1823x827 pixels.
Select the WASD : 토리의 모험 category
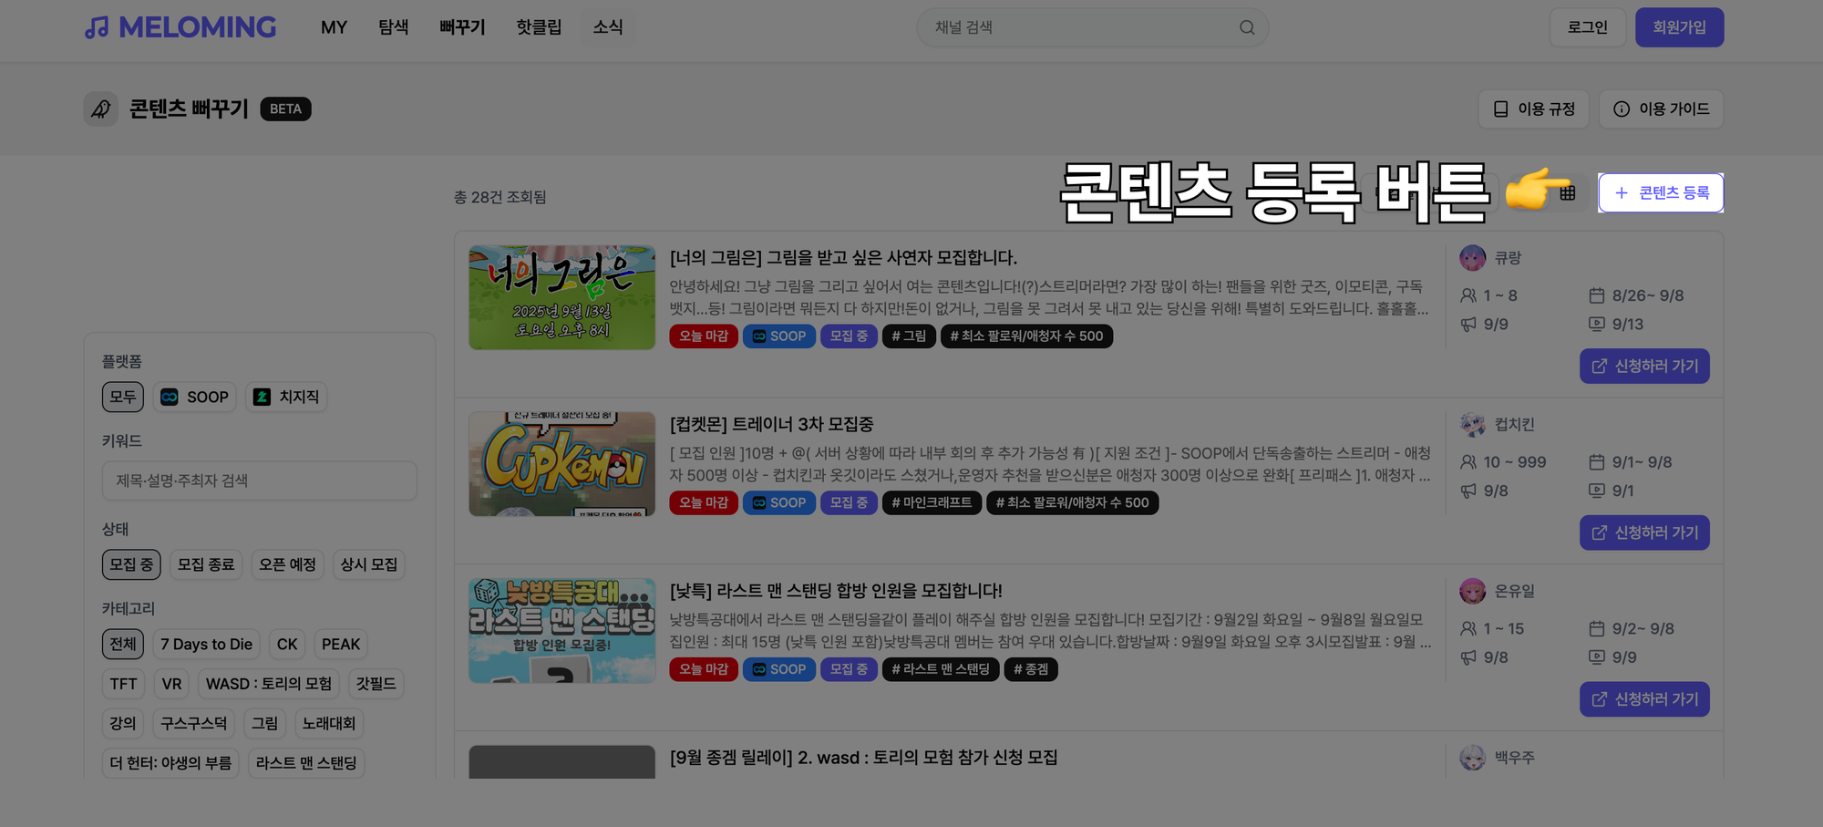tap(269, 684)
